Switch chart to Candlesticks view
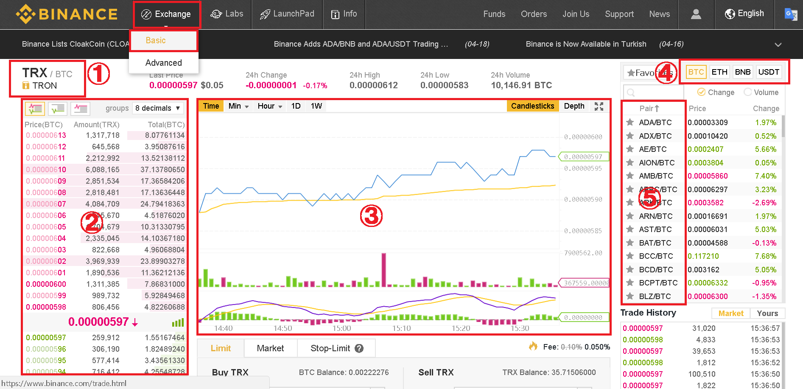The width and height of the screenshot is (803, 389). (x=532, y=106)
